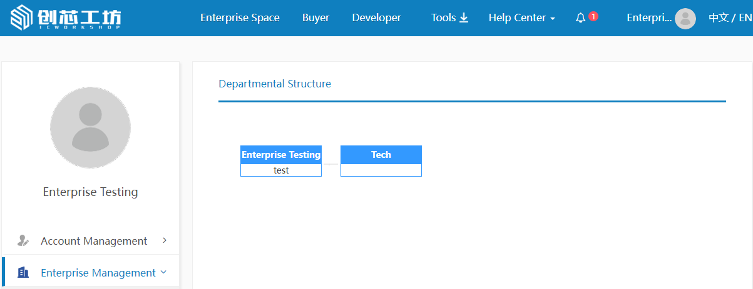Select the Enterprise Testing department node
Viewport: 753px width, 289px height.
(281, 155)
